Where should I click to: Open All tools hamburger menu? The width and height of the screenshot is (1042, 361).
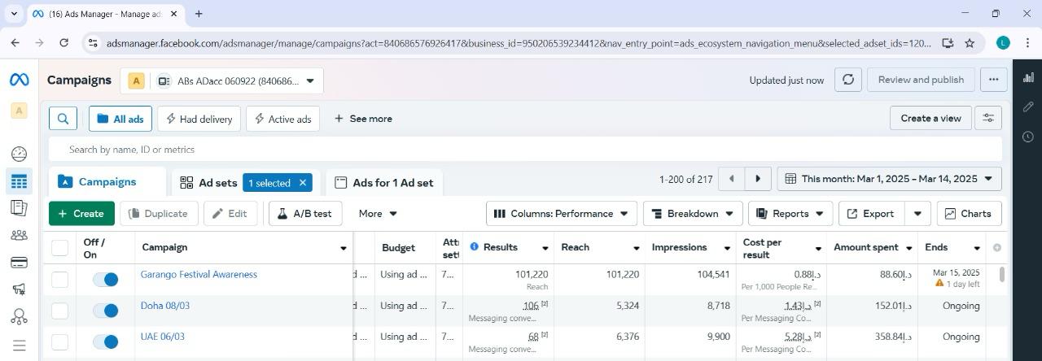pyautogui.click(x=19, y=346)
